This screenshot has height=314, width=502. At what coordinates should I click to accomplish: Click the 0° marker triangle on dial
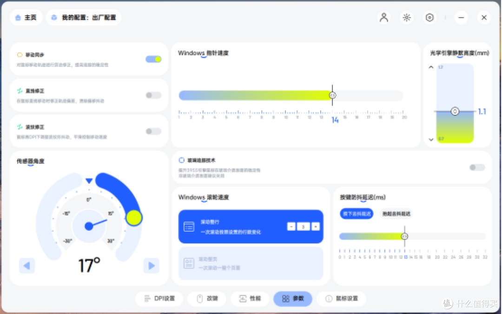tap(89, 181)
